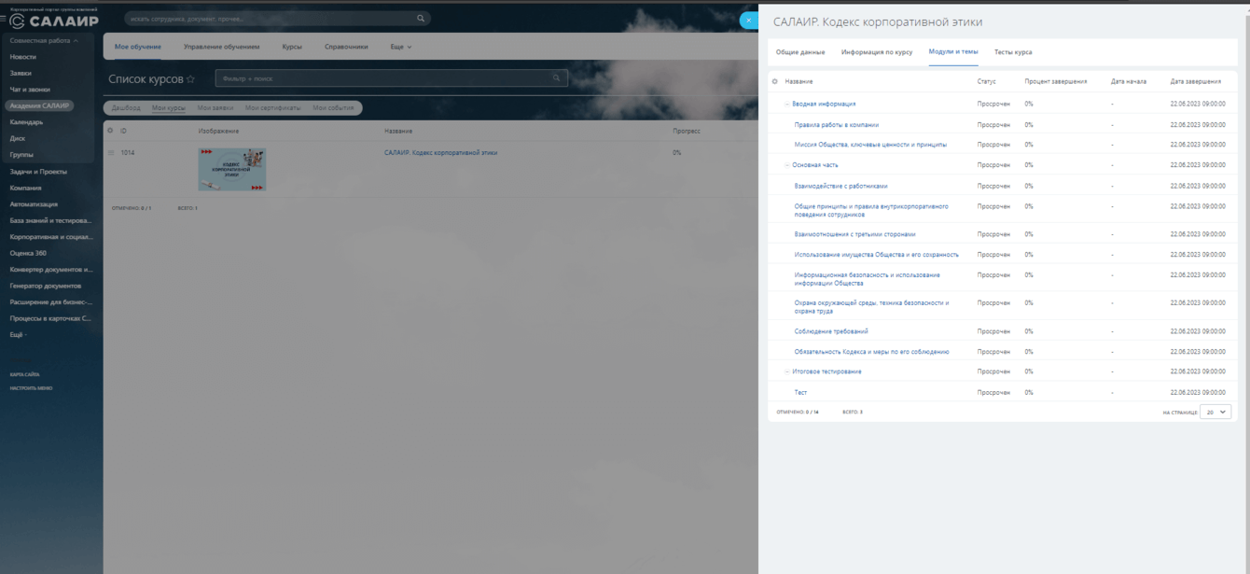1250x574 pixels.
Task: Open the Курсы tab
Action: pyautogui.click(x=292, y=47)
